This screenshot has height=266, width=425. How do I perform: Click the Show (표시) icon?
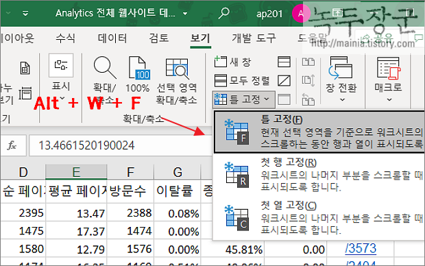click(x=61, y=65)
